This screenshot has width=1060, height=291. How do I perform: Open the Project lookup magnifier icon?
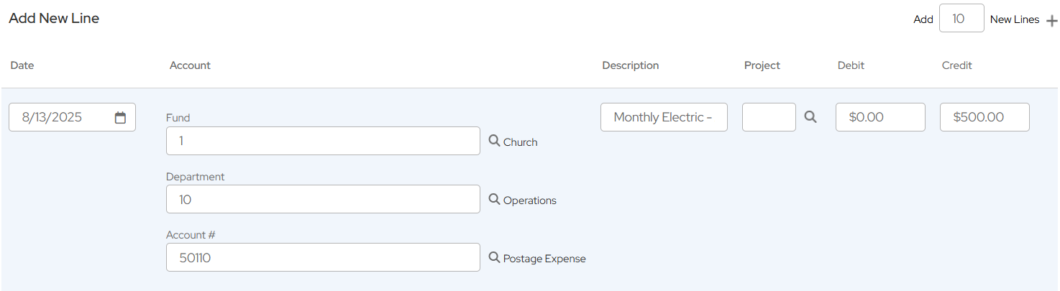coord(810,116)
